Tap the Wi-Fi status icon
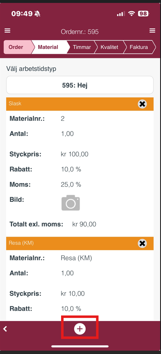161x354 pixels. click(x=131, y=14)
